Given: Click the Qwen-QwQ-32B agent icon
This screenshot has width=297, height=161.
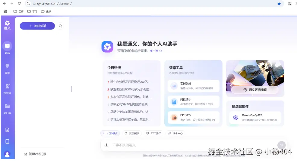Looking at the screenshot, I should 235,118.
